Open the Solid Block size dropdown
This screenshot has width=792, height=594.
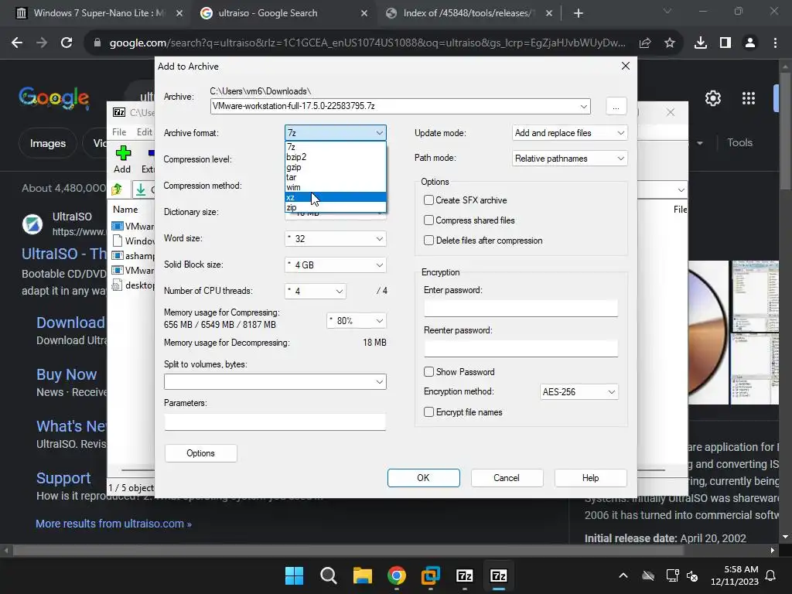tap(336, 265)
